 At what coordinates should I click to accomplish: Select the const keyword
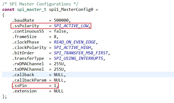tap(8, 10)
